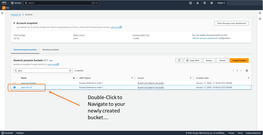The width and height of the screenshot is (263, 135).
Task: Switch to General purpose buckets tab
Action: (x=25, y=49)
